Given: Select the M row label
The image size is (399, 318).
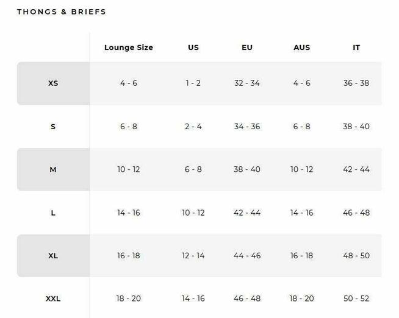Looking at the screenshot, I should point(53,169).
